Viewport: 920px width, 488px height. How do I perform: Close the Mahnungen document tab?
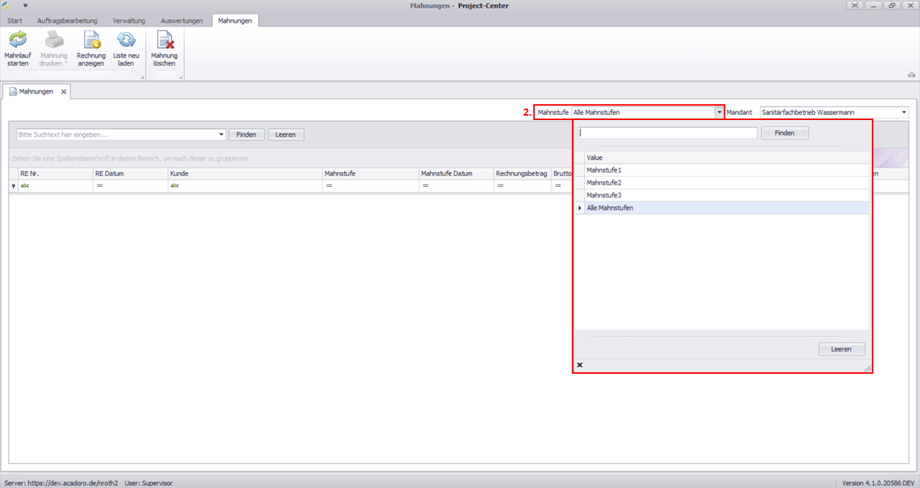tap(63, 92)
